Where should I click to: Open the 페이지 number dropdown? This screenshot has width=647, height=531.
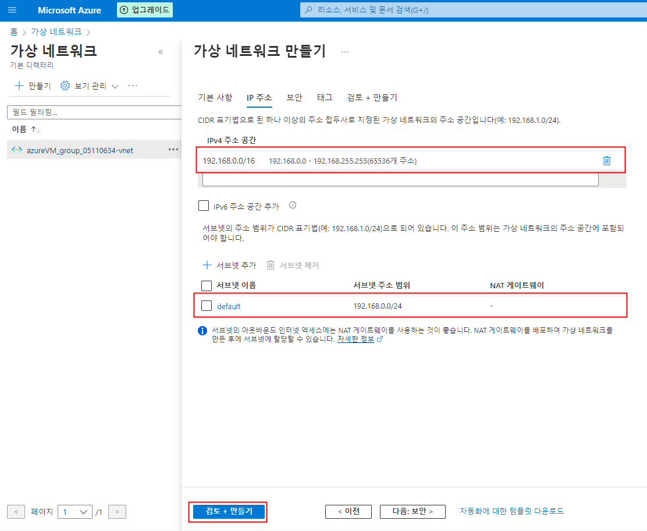[74, 512]
